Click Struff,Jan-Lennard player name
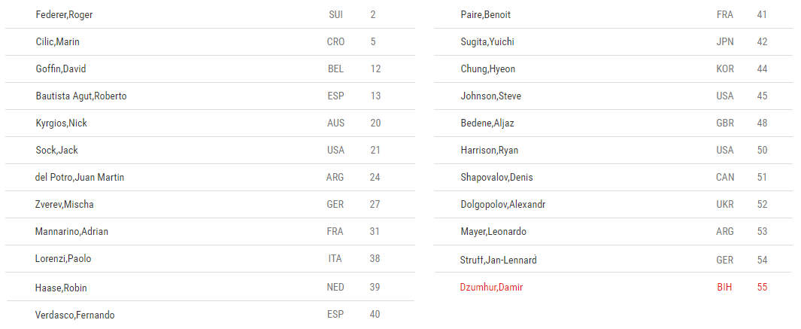 [x=499, y=260]
